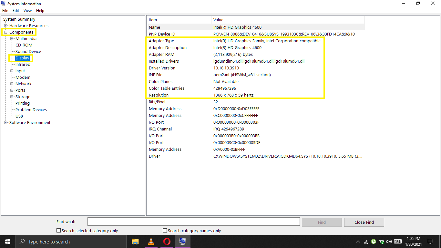
Task: Select the INF File row
Action: pyautogui.click(x=256, y=75)
